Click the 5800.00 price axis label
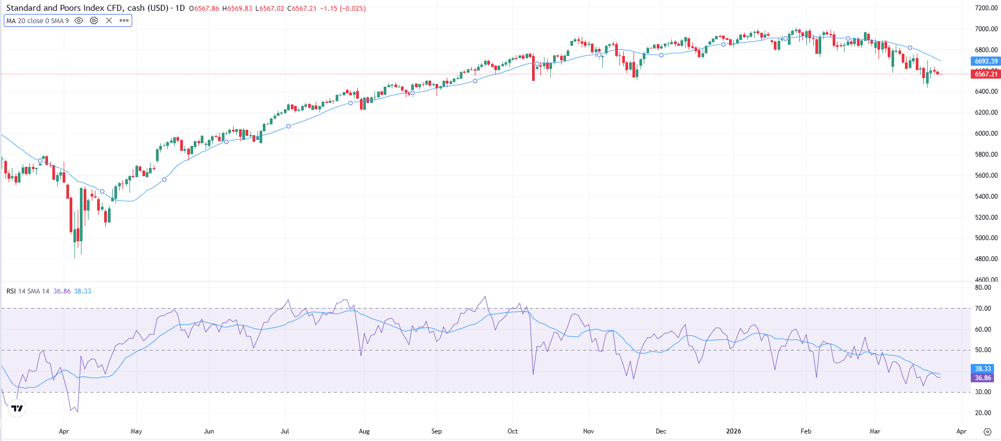Viewport: 1001px width, 441px height. 986,155
